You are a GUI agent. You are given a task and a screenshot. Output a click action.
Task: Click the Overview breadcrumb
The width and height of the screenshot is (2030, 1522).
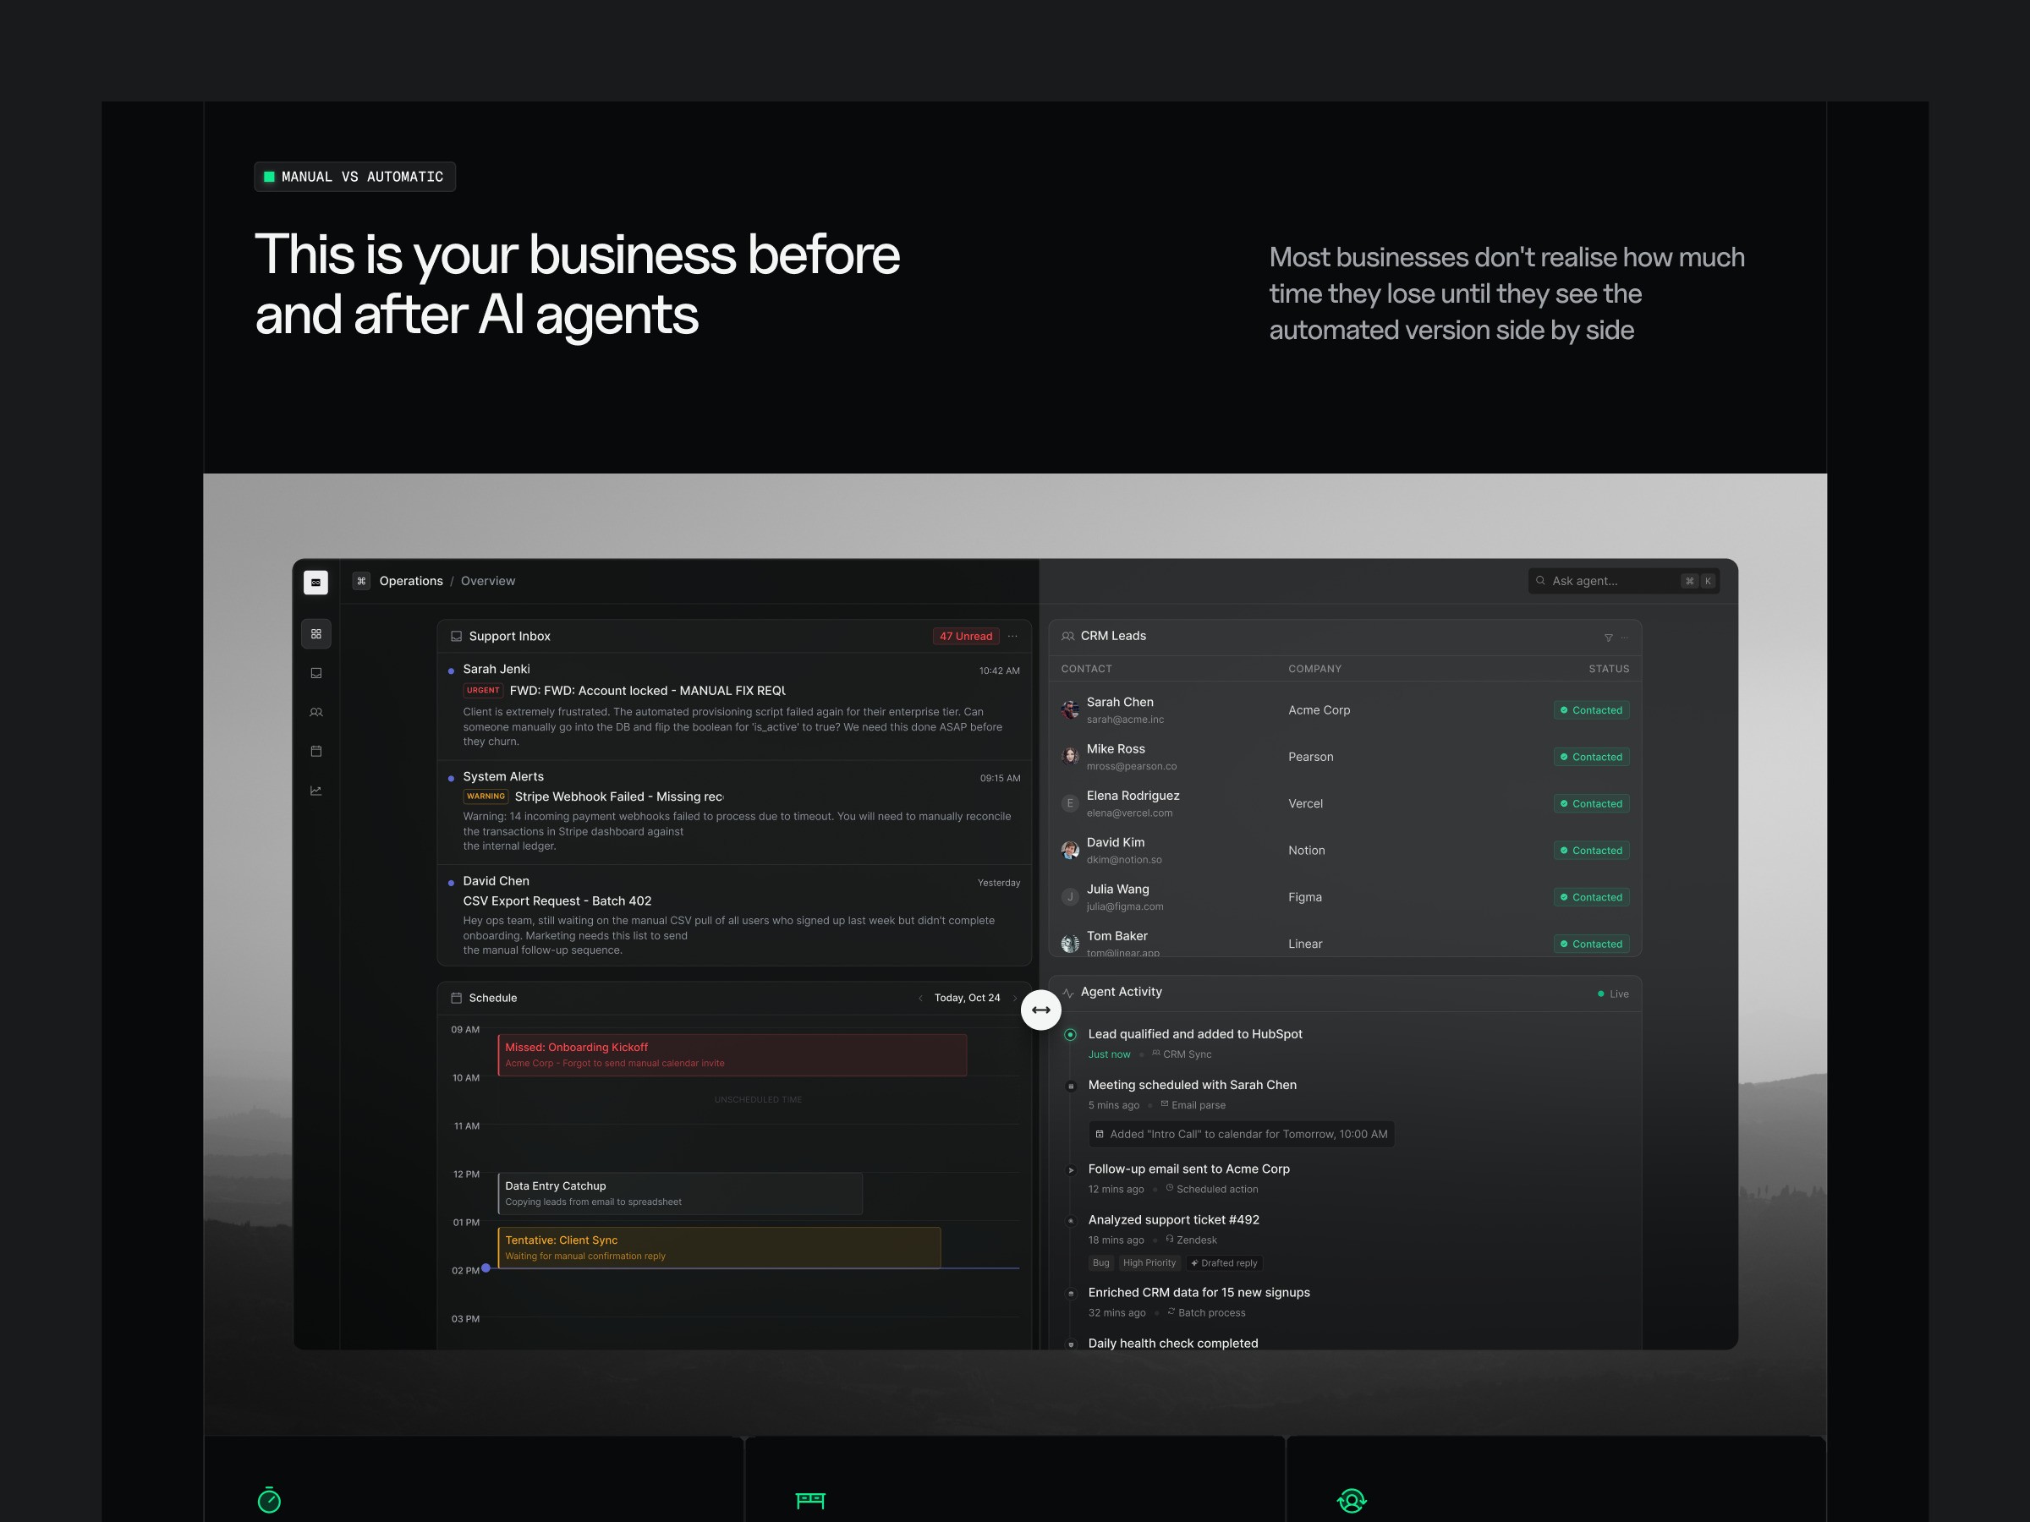487,581
